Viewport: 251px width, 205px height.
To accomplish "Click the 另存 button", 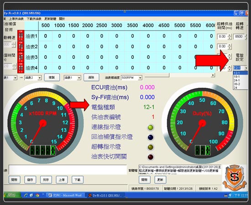I will pos(46,180).
